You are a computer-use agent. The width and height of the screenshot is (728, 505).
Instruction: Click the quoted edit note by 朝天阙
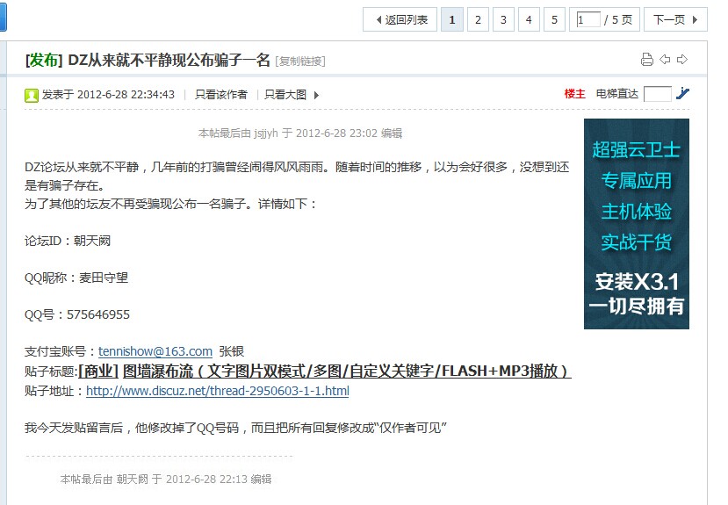(x=166, y=479)
